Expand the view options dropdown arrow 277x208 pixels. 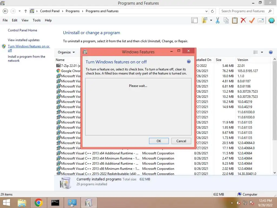[262, 52]
